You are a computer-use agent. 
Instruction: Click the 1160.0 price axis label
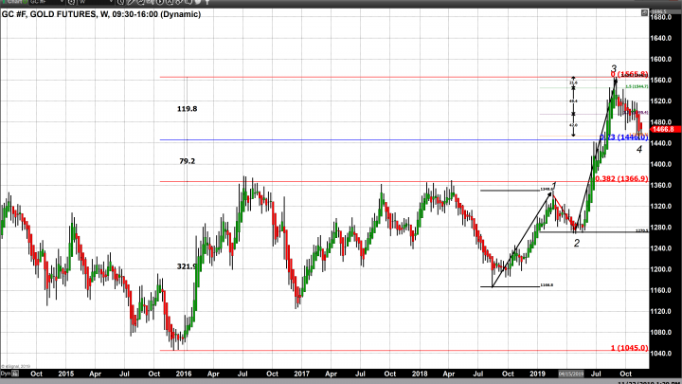click(x=661, y=290)
